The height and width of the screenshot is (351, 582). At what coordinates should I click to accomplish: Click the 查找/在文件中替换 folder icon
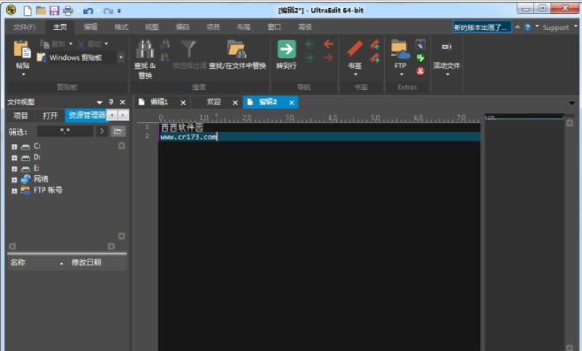pos(237,49)
